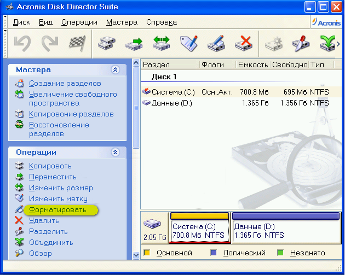This screenshot has height=275, width=345.
Task: Click icon beside Копировать operation
Action: (x=19, y=166)
